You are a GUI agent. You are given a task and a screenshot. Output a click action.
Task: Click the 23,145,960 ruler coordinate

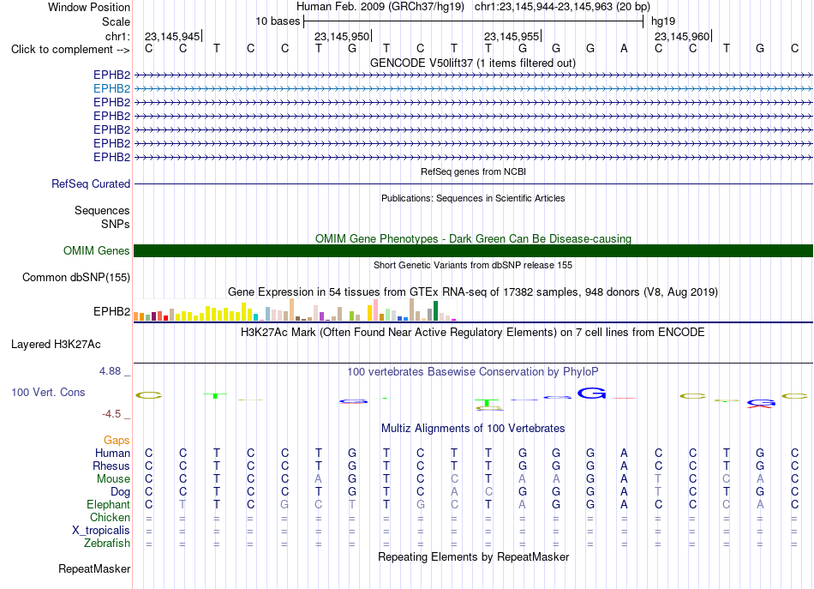click(682, 36)
